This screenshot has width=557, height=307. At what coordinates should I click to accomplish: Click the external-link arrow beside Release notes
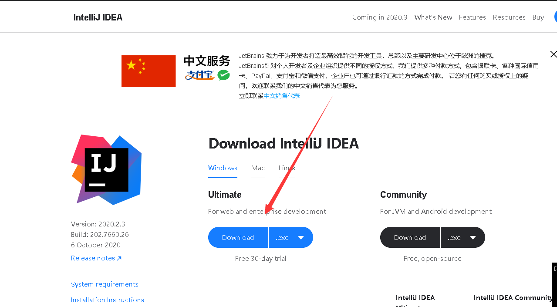click(x=120, y=257)
